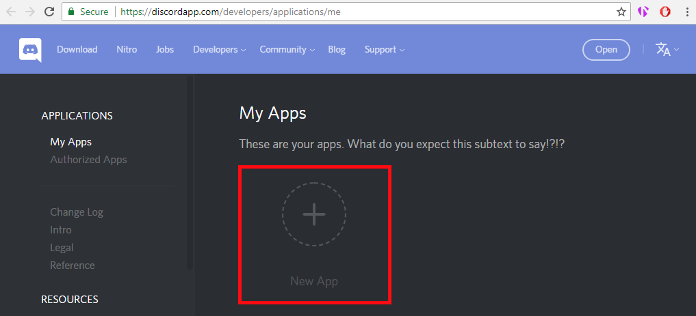Click the New App label
Screen dimensions: 696x316
pyautogui.click(x=314, y=281)
